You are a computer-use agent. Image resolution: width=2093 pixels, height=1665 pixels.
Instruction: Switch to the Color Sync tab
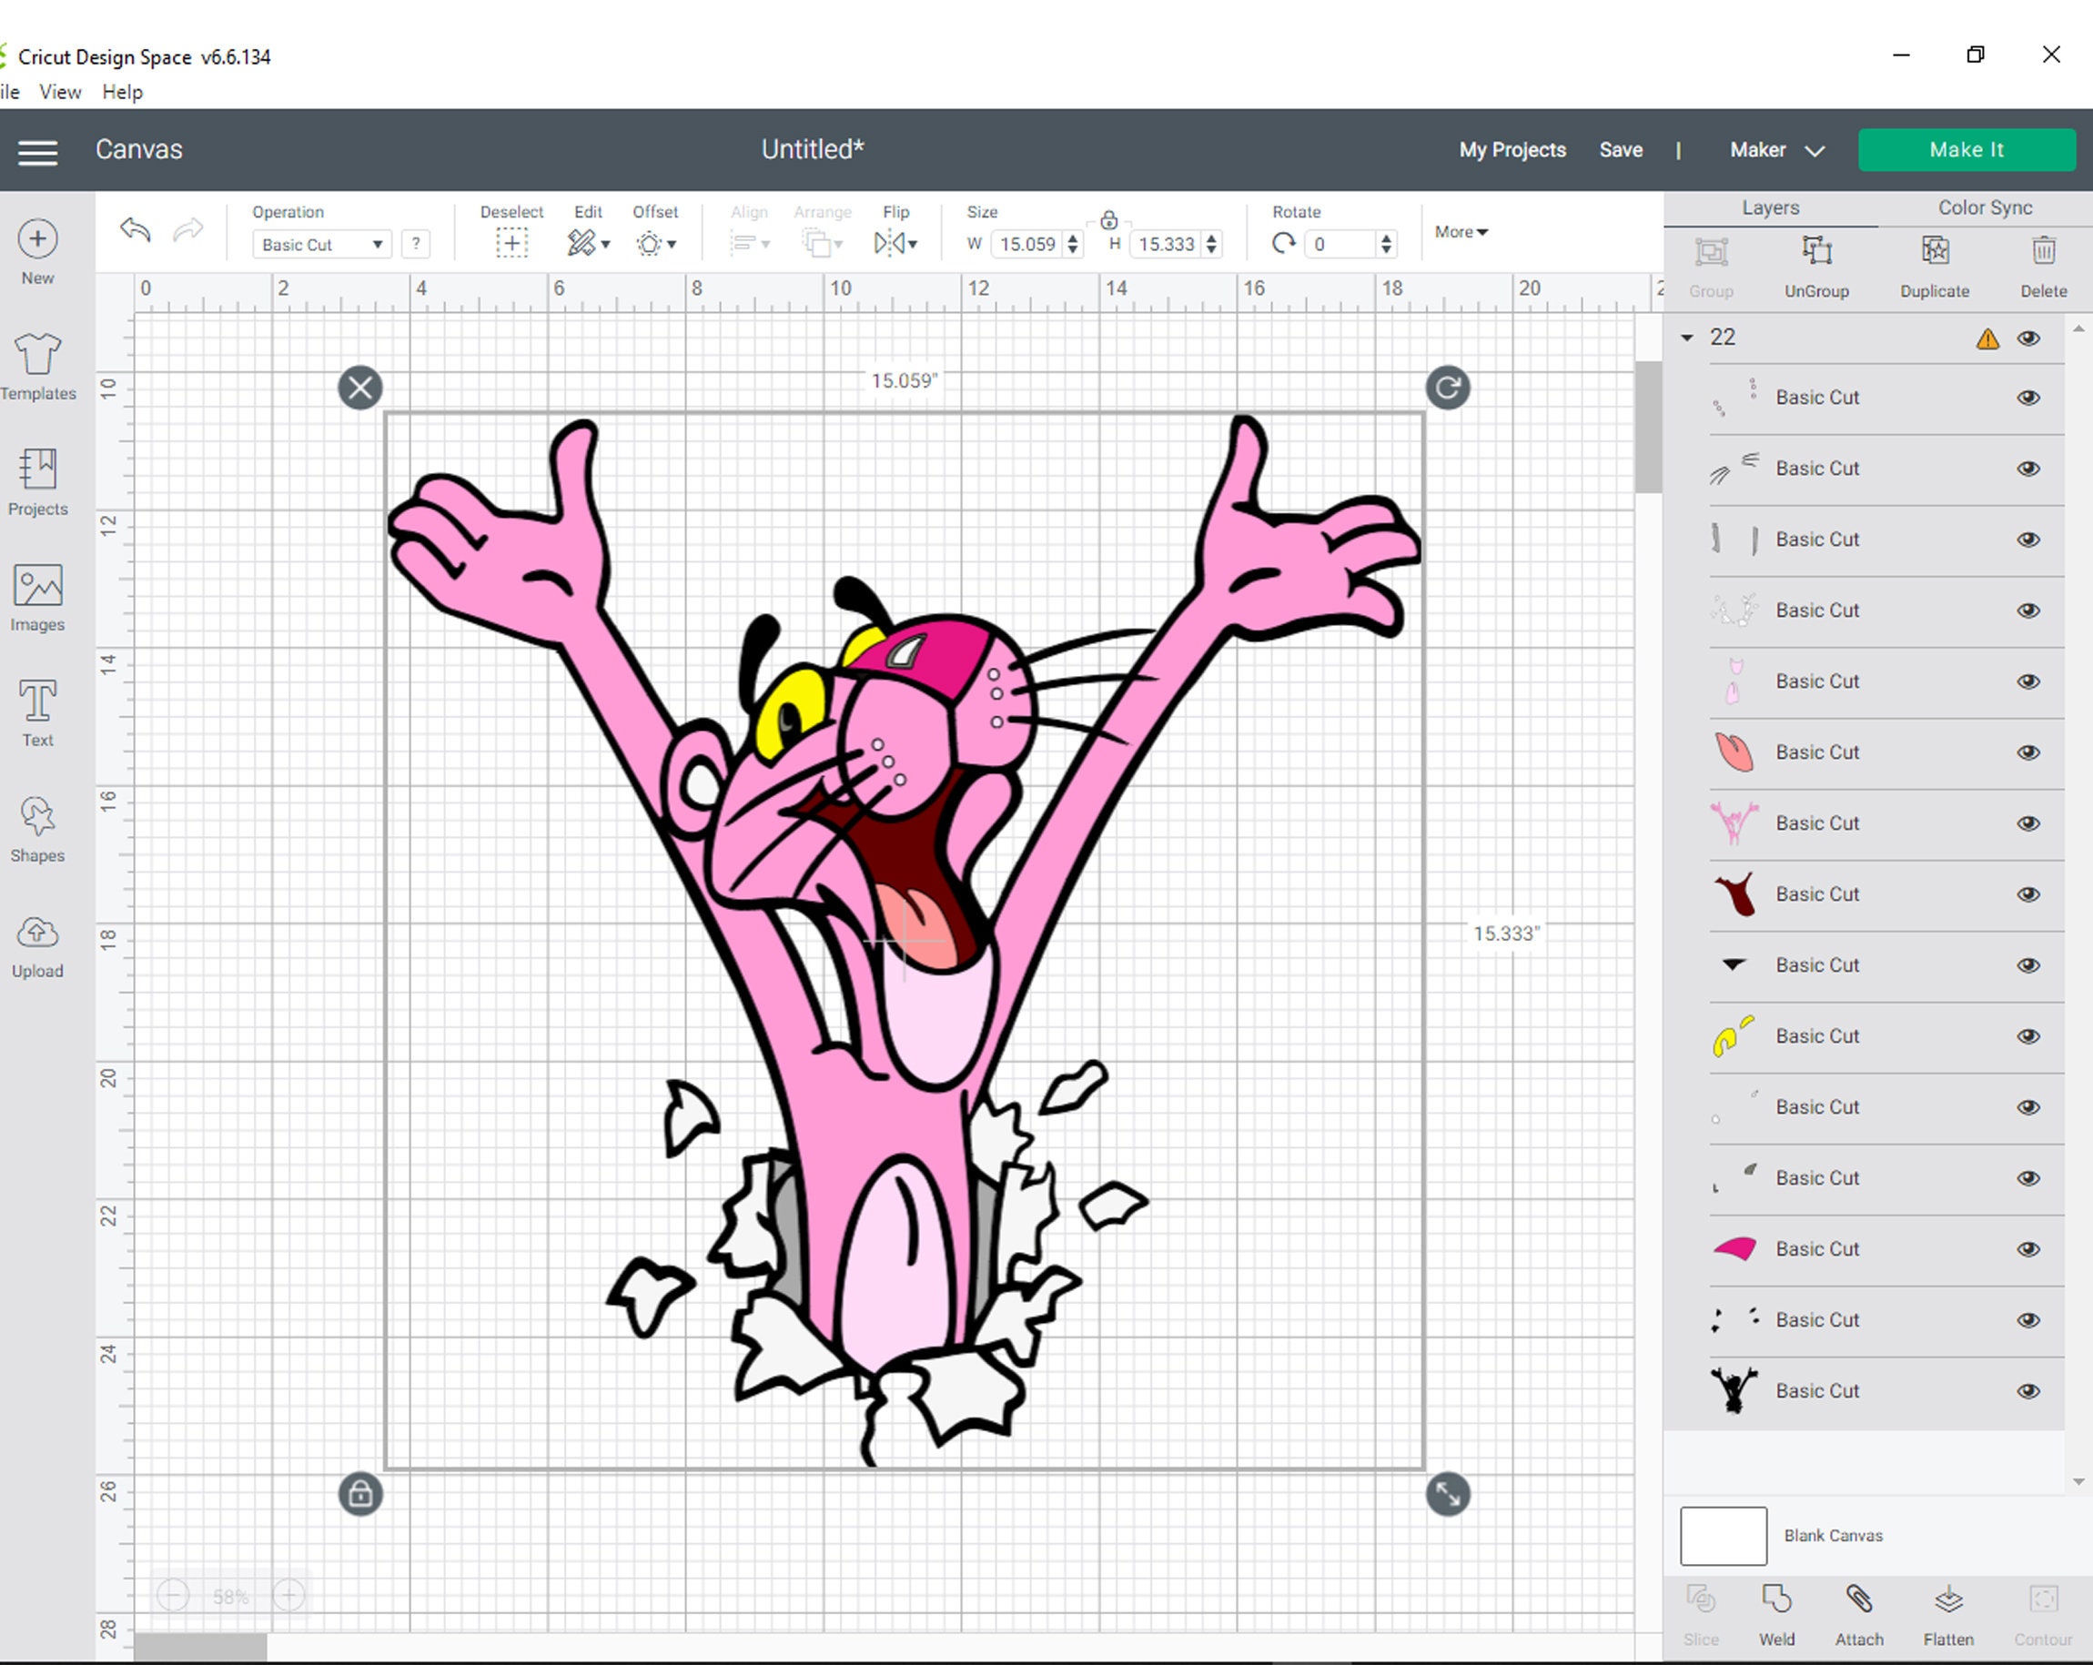(1985, 207)
